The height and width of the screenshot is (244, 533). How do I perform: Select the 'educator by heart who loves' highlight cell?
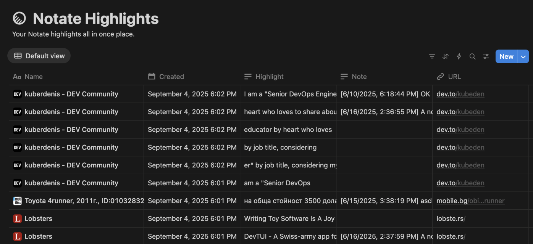tap(288, 130)
